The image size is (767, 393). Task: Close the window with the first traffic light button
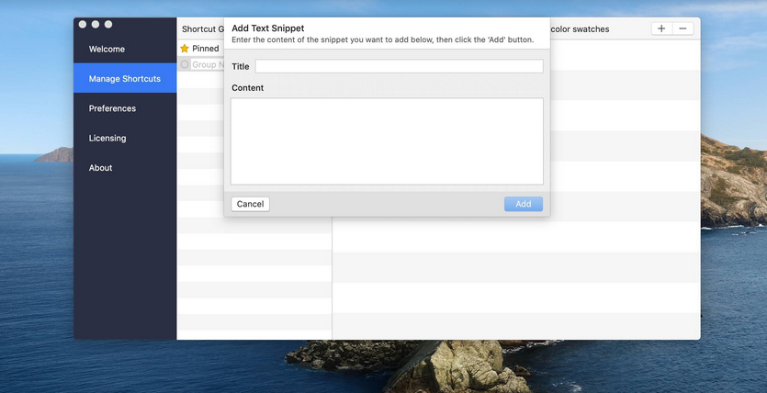[83, 25]
